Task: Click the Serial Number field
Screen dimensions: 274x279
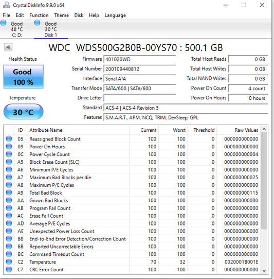Action: click(140, 69)
